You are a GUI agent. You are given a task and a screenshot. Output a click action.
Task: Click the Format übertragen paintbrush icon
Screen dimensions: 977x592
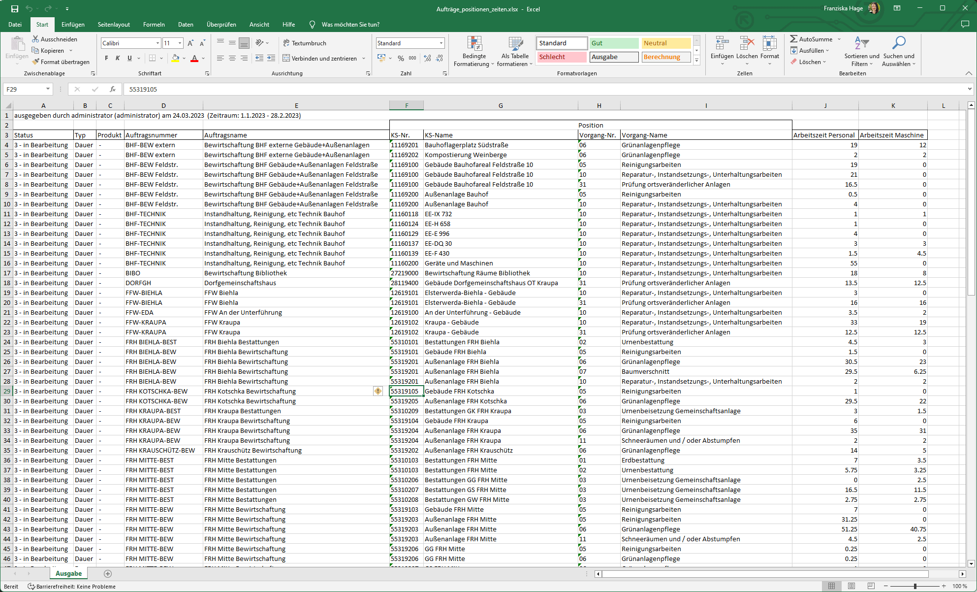[35, 62]
